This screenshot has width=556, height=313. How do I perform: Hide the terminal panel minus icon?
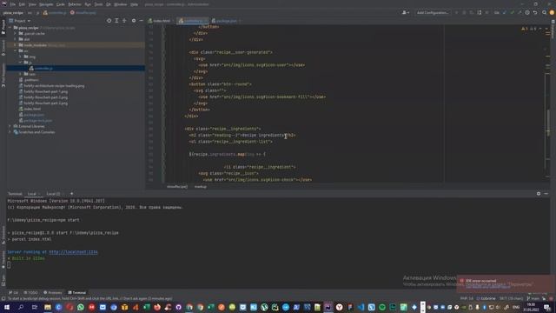click(546, 193)
